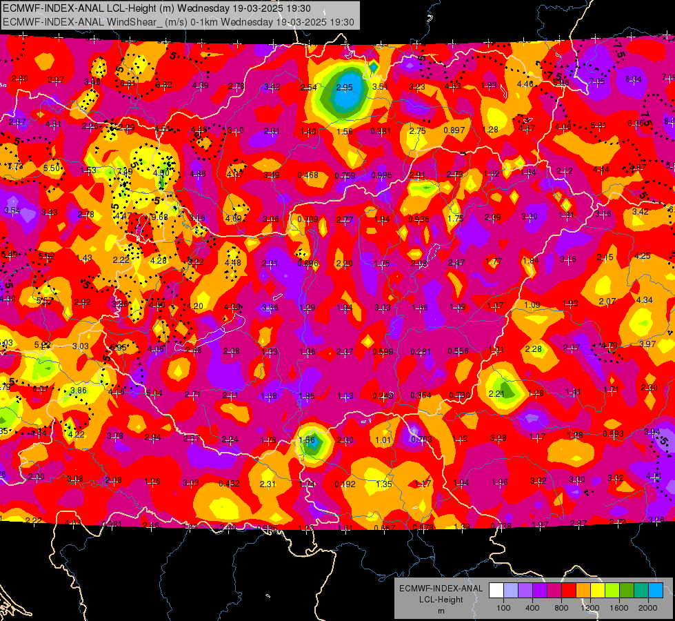Click the 2.95 value in the blue blob
675x621 pixels.
(x=344, y=88)
